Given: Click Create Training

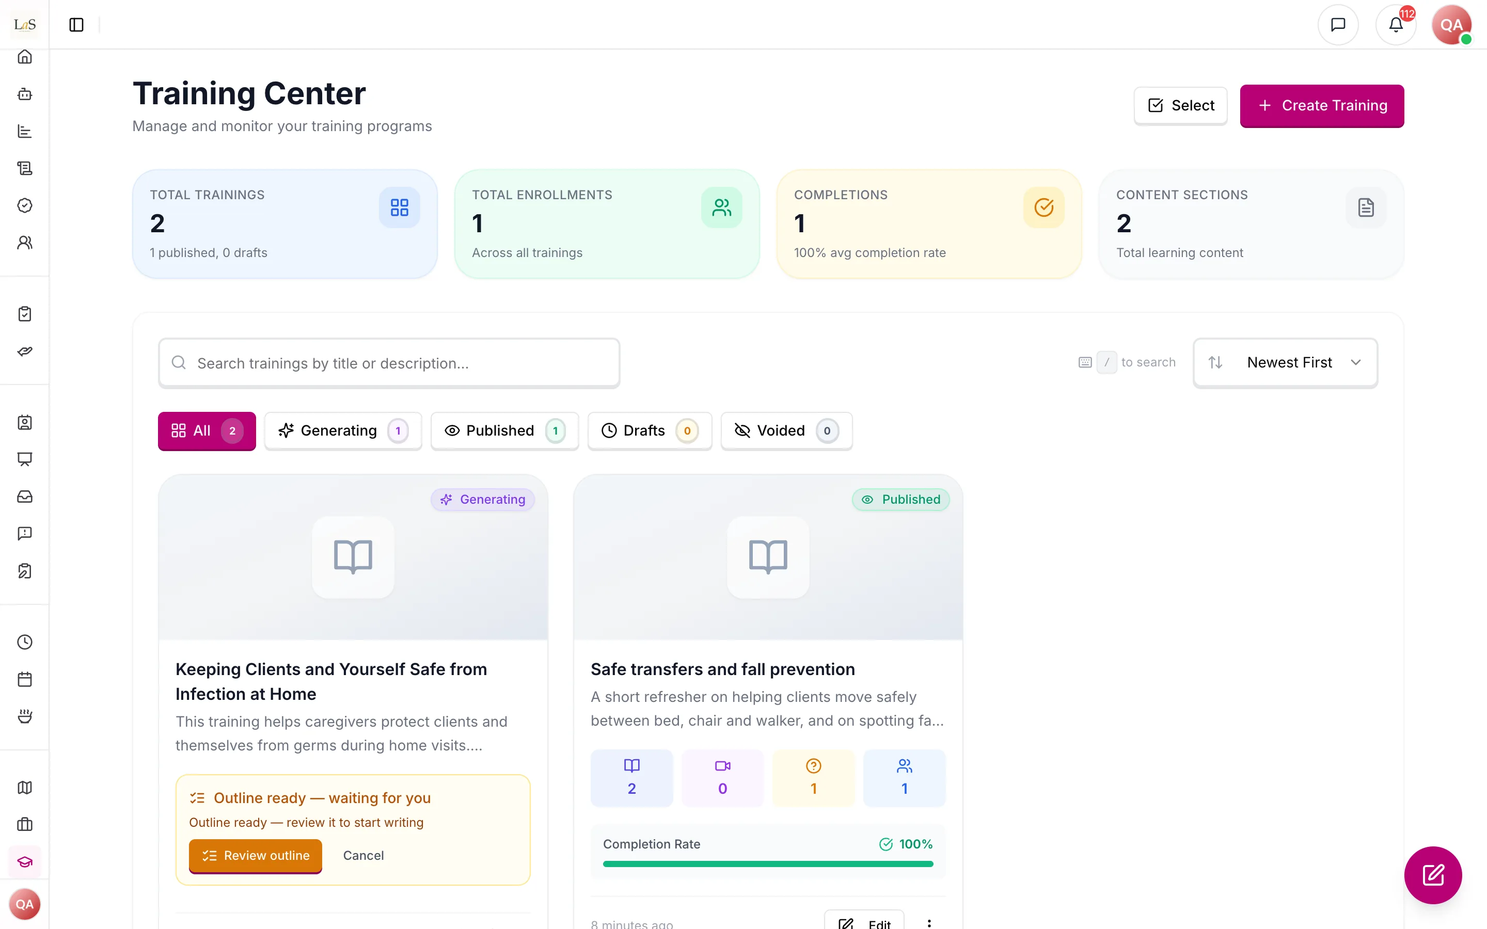Looking at the screenshot, I should 1322,106.
